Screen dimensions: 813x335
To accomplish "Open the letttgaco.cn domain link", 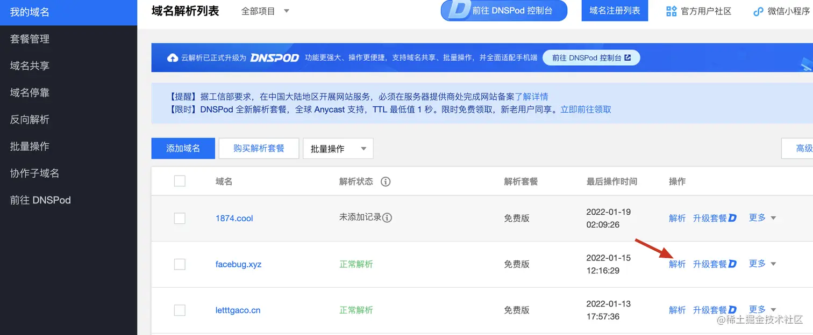I will 238,310.
